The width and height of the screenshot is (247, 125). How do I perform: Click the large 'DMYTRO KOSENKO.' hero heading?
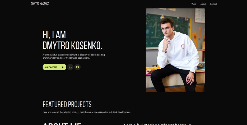[x=72, y=45]
